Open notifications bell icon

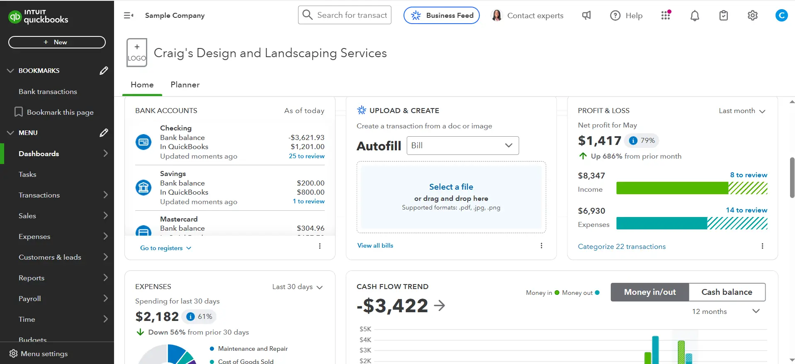pyautogui.click(x=695, y=15)
